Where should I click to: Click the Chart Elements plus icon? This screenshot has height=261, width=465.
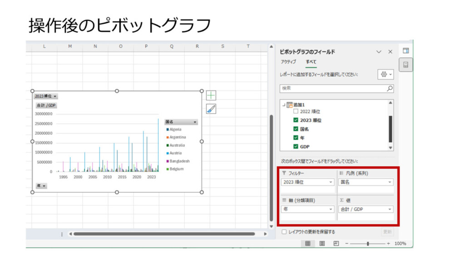pos(211,96)
